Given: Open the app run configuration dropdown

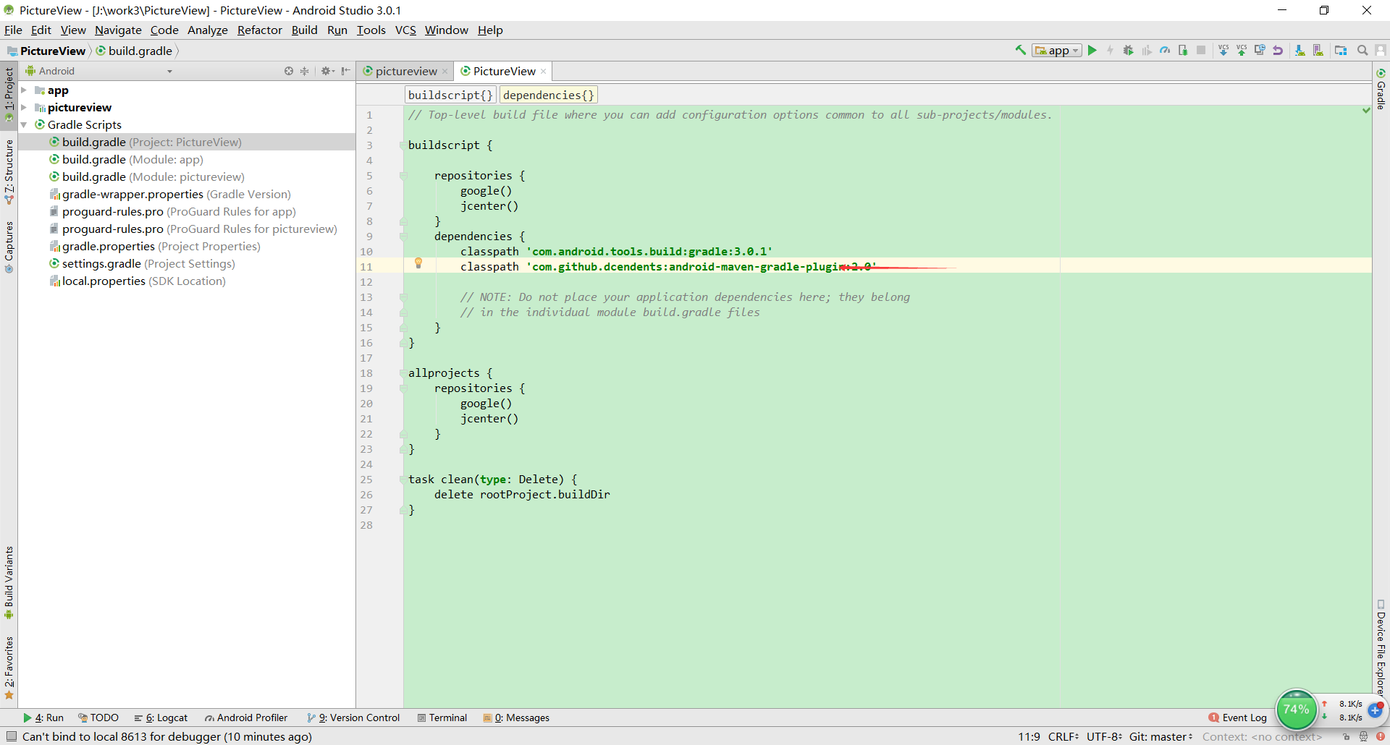Looking at the screenshot, I should coord(1057,50).
